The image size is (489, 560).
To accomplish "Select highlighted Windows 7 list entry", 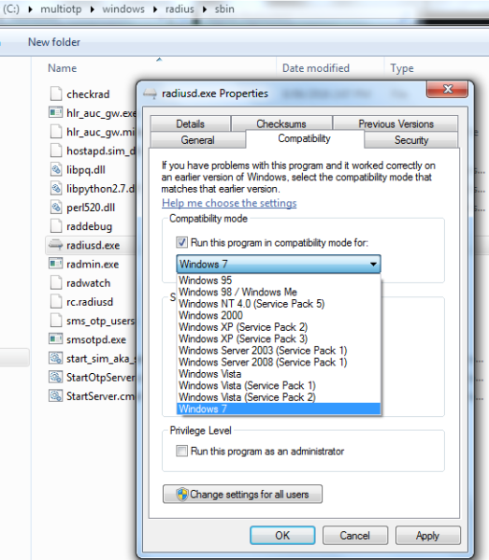I will click(279, 409).
